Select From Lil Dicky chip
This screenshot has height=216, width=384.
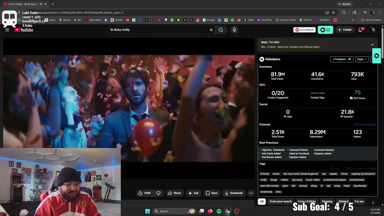pyautogui.click(x=307, y=202)
